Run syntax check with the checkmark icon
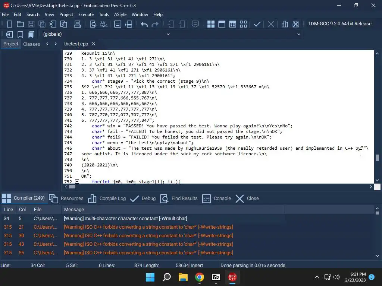The image size is (382, 286). coord(257,24)
